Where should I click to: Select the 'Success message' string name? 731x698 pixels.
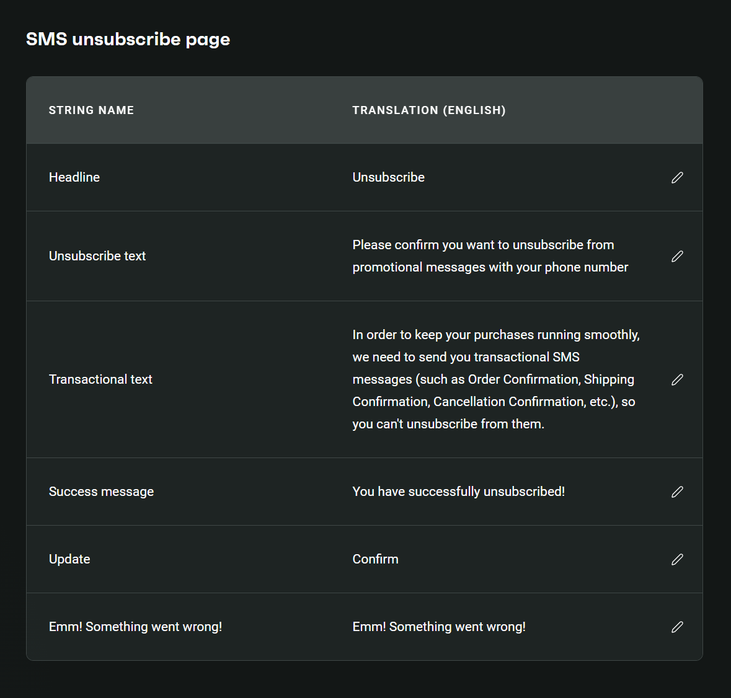101,492
